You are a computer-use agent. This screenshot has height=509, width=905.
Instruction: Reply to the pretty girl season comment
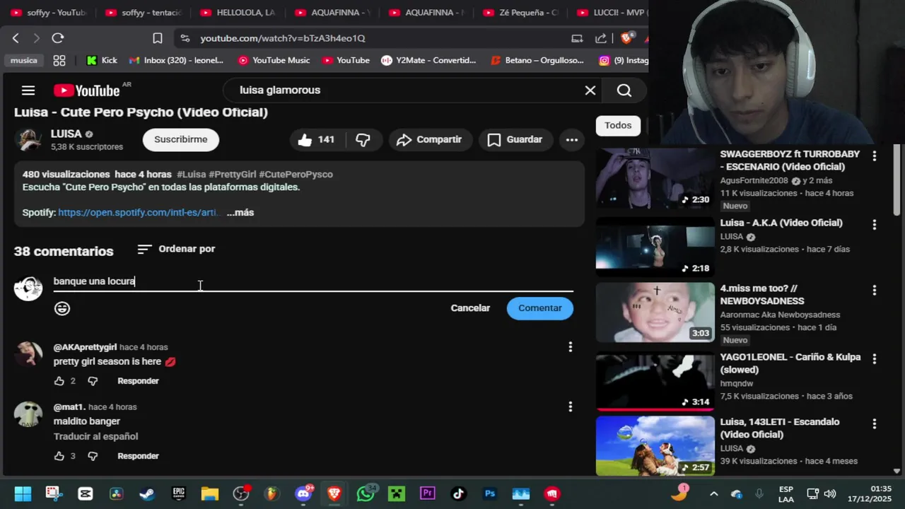138,381
